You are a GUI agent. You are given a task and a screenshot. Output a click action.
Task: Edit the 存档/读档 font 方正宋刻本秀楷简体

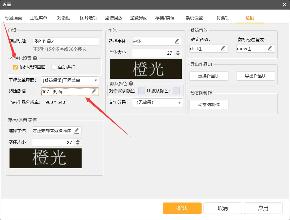click(x=77, y=131)
